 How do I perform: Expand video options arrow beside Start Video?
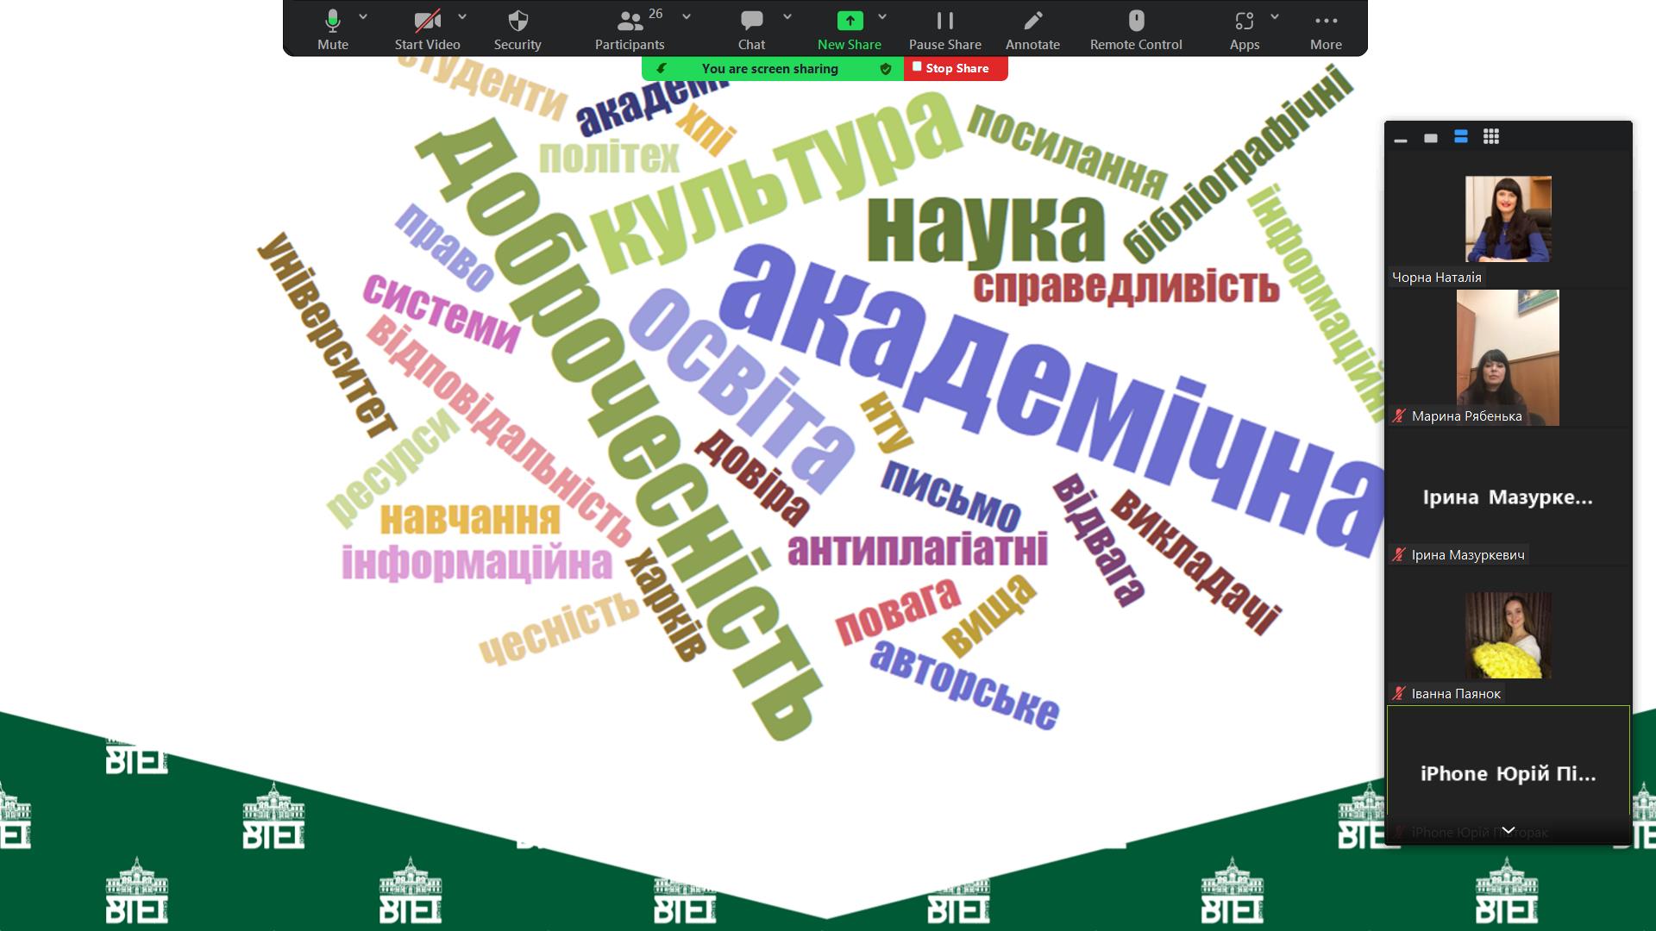[462, 16]
